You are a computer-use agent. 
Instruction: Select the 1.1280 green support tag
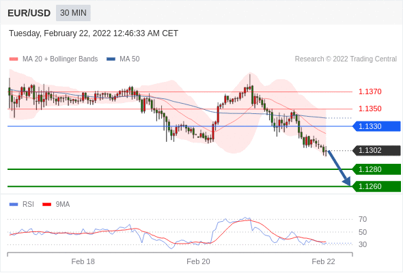click(x=376, y=169)
